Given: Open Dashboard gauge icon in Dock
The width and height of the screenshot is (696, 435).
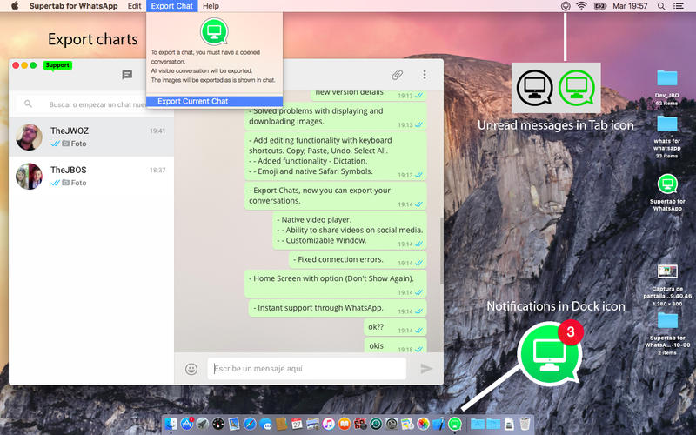Looking at the screenshot, I should pos(218,424).
